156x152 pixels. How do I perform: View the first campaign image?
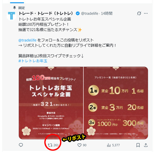tap(51, 103)
